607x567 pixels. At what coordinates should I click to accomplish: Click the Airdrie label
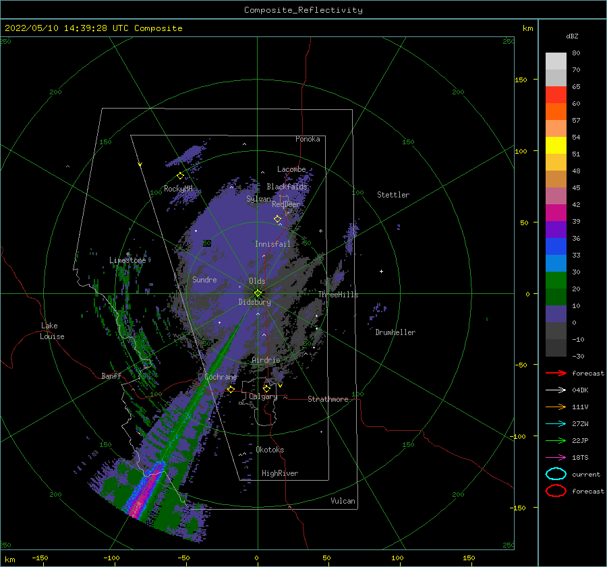[x=266, y=360]
